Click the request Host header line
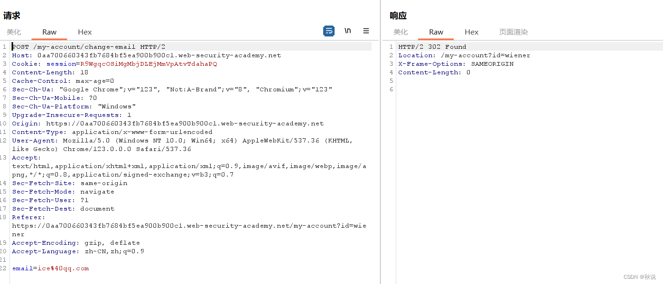The width and height of the screenshot is (663, 284). click(146, 55)
